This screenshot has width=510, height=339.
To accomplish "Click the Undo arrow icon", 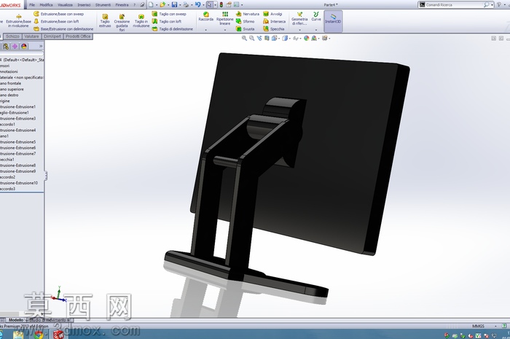I will point(197,4).
